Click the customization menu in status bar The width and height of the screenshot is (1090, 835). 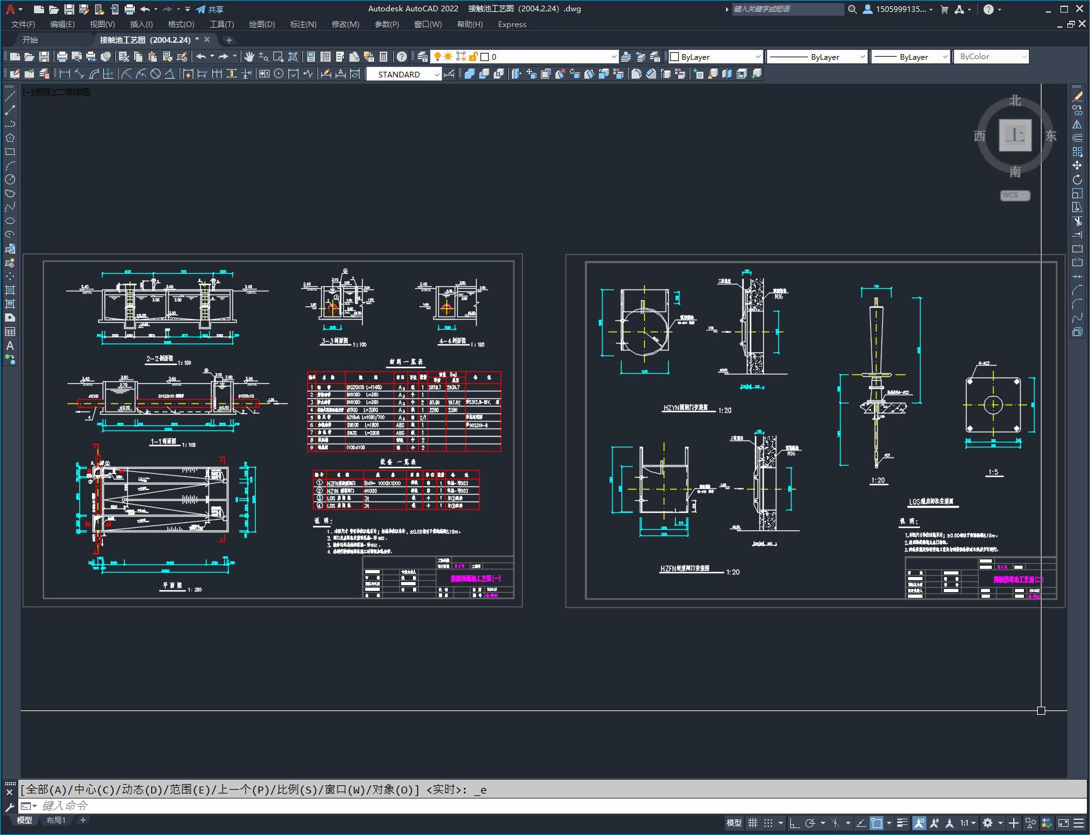coord(1080,822)
